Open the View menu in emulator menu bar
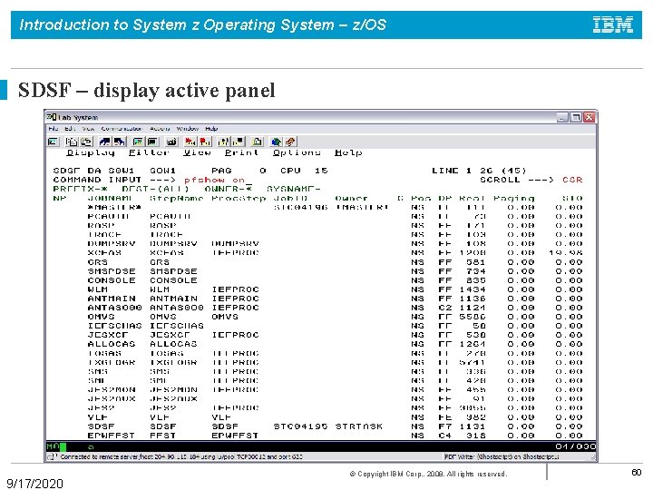 88,128
